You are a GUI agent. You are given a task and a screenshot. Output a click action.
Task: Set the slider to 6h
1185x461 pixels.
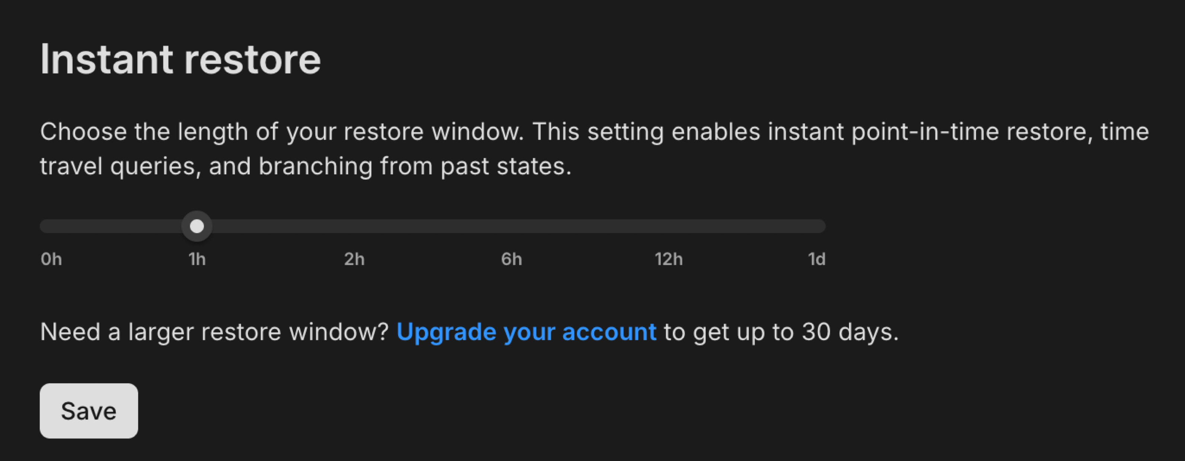click(511, 226)
